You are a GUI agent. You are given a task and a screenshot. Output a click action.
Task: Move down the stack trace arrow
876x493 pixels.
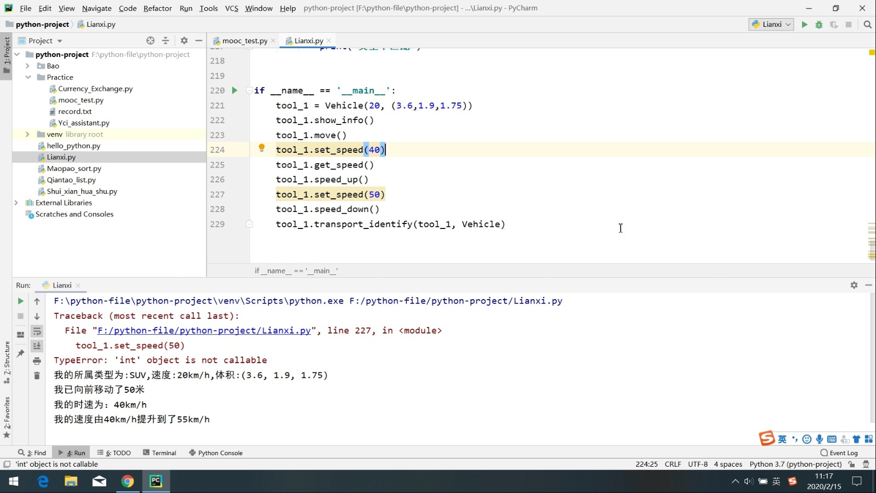coord(37,316)
